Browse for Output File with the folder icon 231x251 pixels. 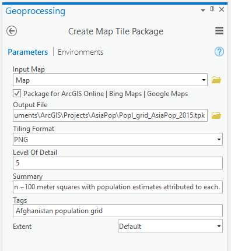click(216, 115)
